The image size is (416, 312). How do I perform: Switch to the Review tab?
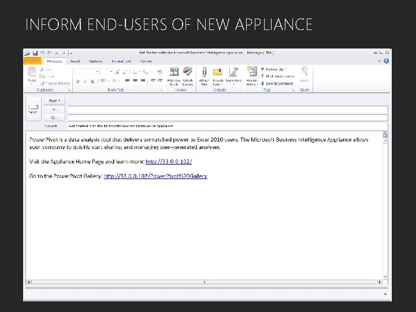coord(146,61)
